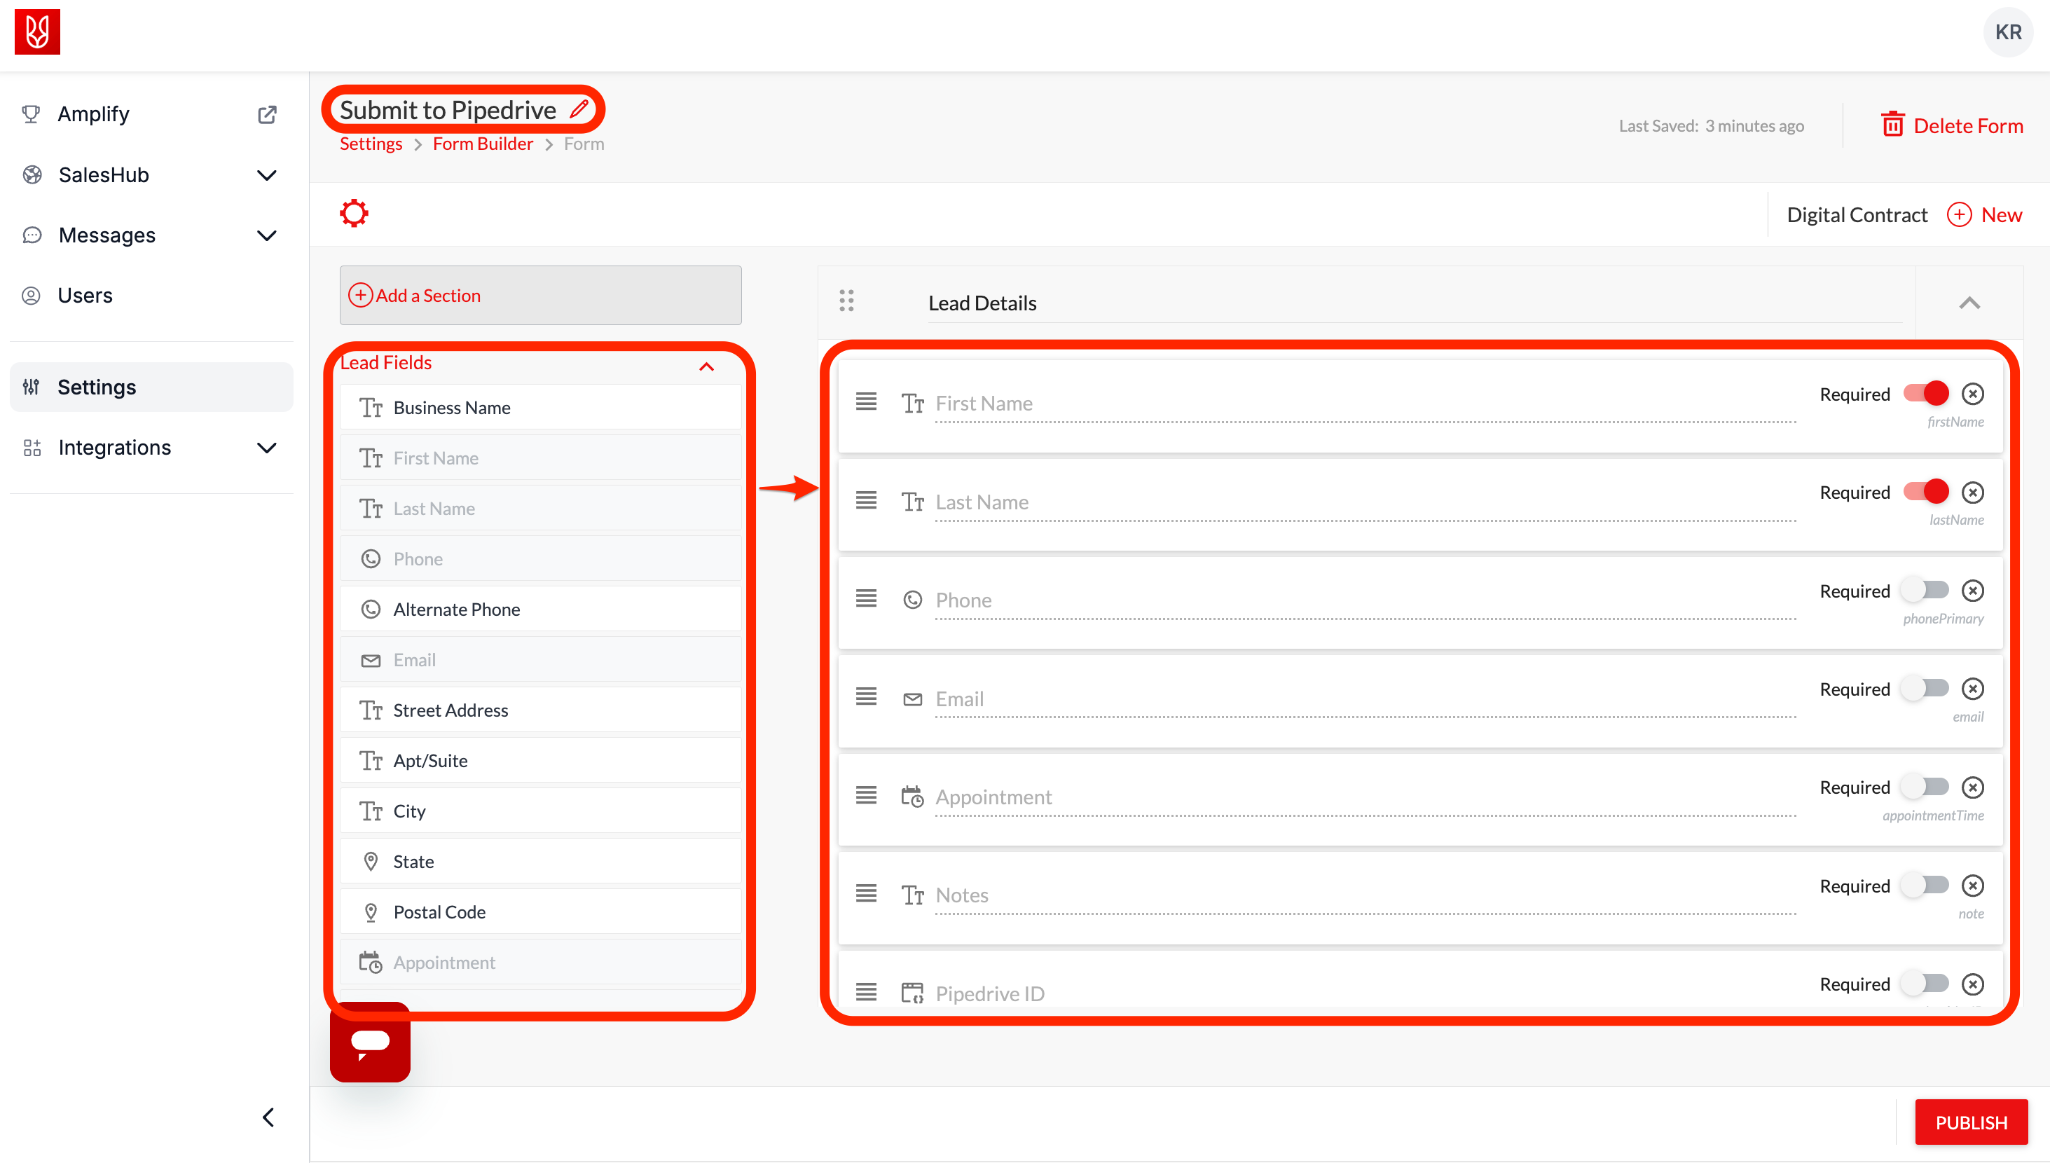Grab the Lead Details section drag handle
2050x1163 pixels.
(846, 301)
